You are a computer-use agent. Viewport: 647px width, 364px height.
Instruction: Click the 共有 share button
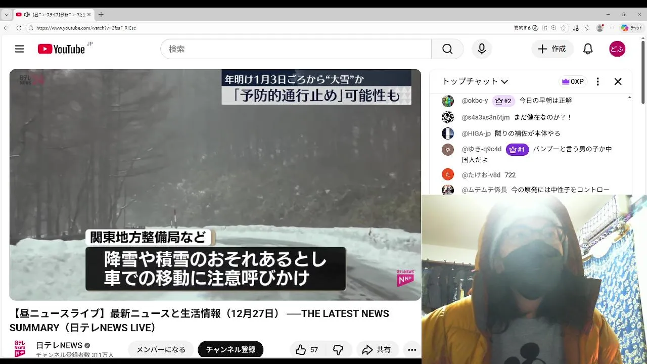(x=377, y=350)
